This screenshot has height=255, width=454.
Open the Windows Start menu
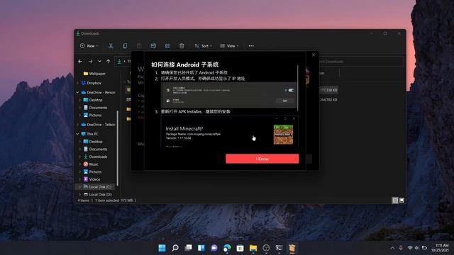[x=162, y=248]
